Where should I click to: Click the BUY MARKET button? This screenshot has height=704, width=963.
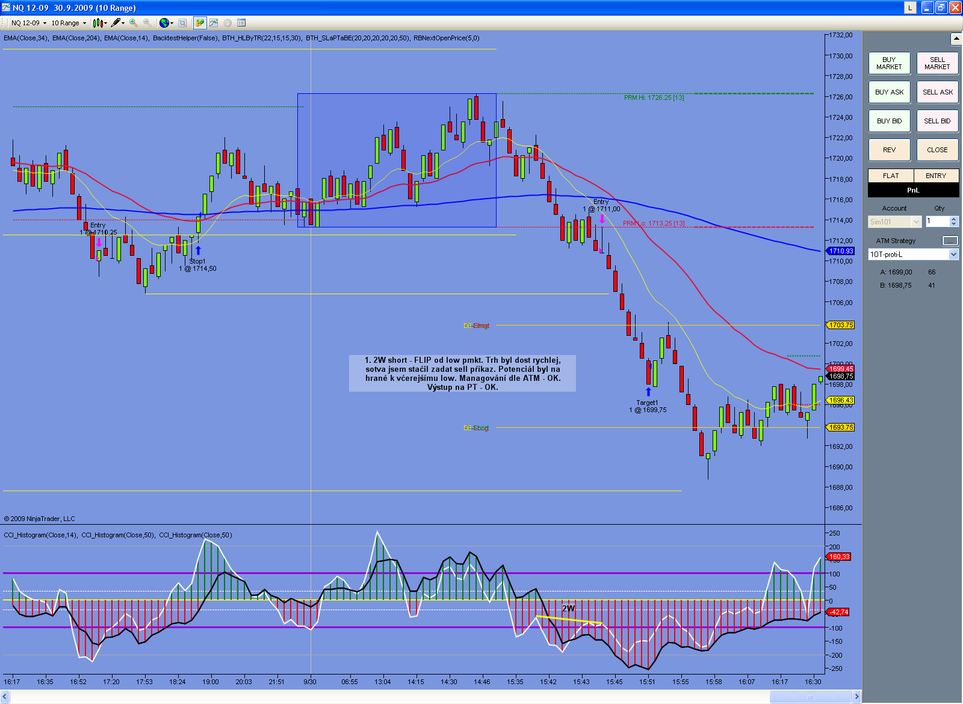(x=889, y=63)
